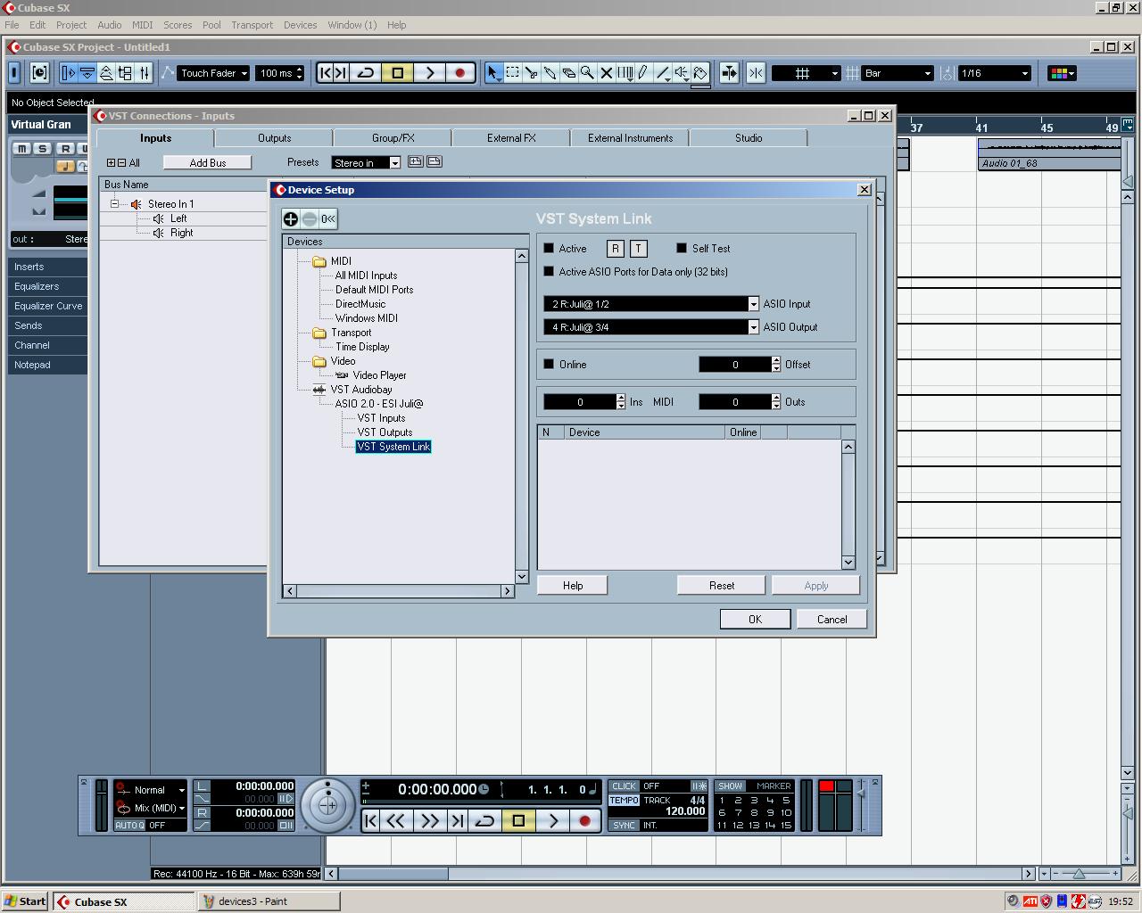Viewport: 1142px width, 913px height.
Task: Select the Time Warp tool
Action: coord(625,73)
